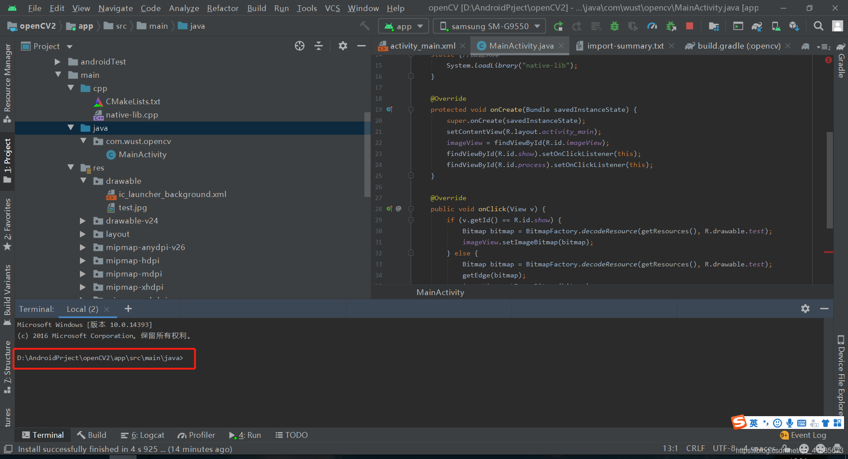Open the Refactor menu
Screen dimensions: 848x459
223,8
